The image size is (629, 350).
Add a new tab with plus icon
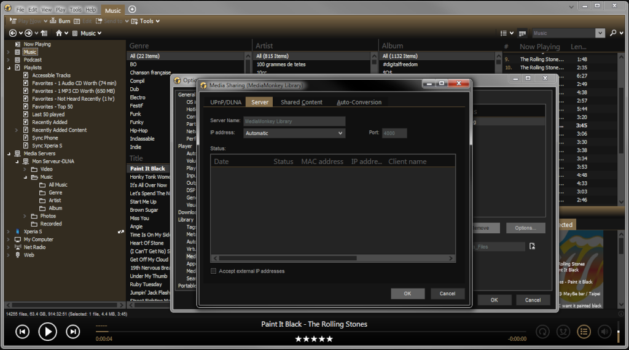132,9
